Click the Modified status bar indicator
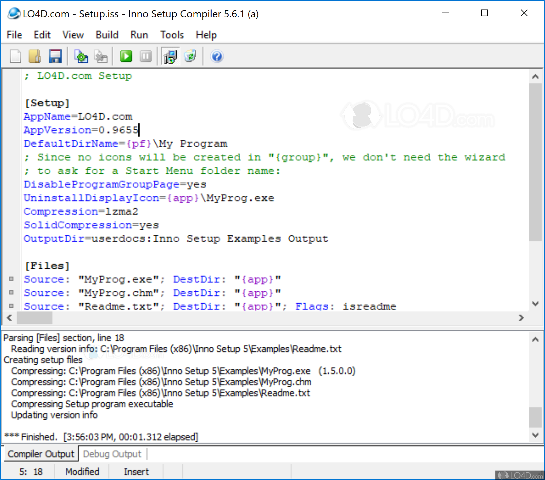Image resolution: width=545 pixels, height=480 pixels. pyautogui.click(x=82, y=472)
